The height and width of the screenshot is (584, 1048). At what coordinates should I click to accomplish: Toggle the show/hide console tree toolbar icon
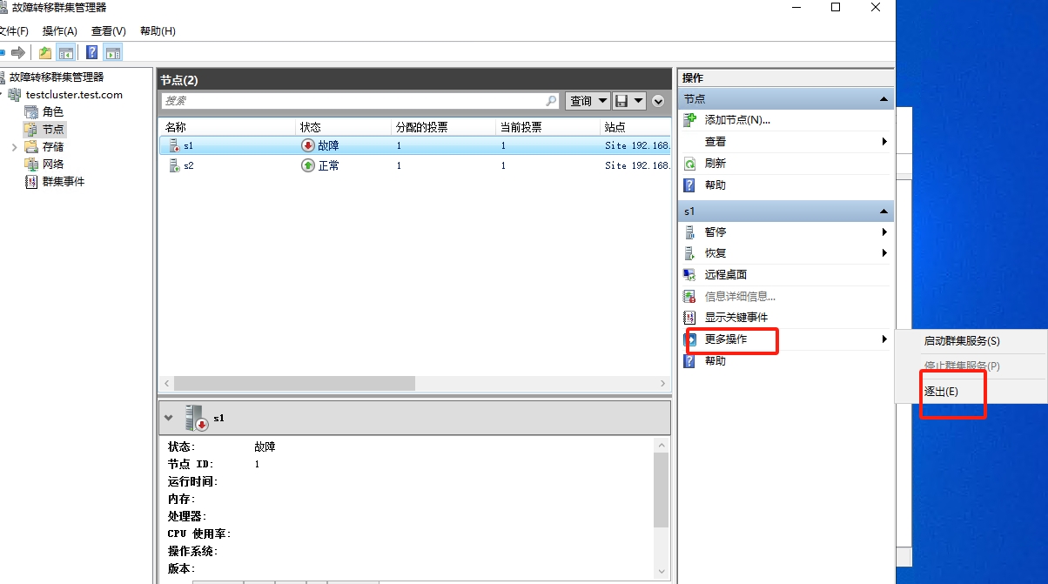coord(65,52)
